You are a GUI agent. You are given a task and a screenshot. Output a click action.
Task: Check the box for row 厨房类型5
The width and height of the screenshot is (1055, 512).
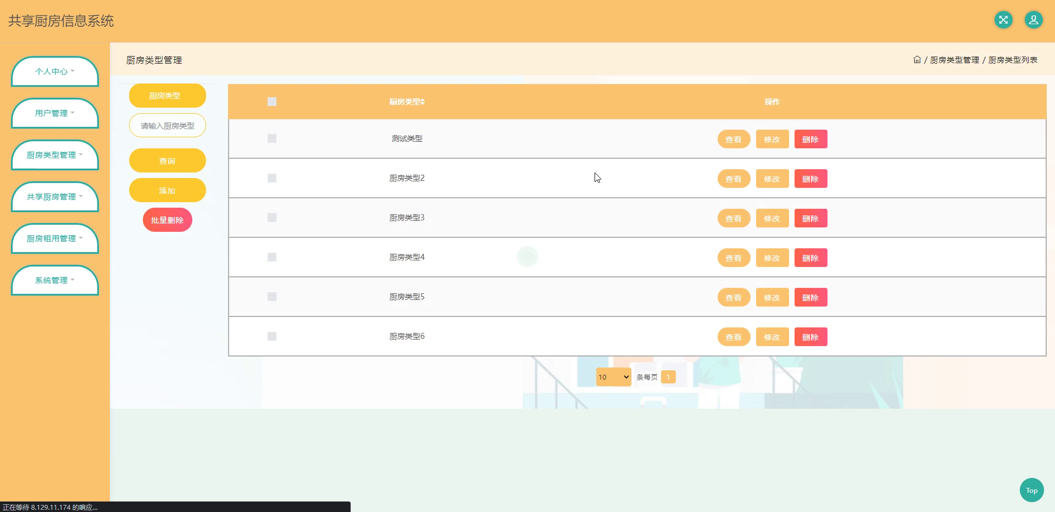272,297
